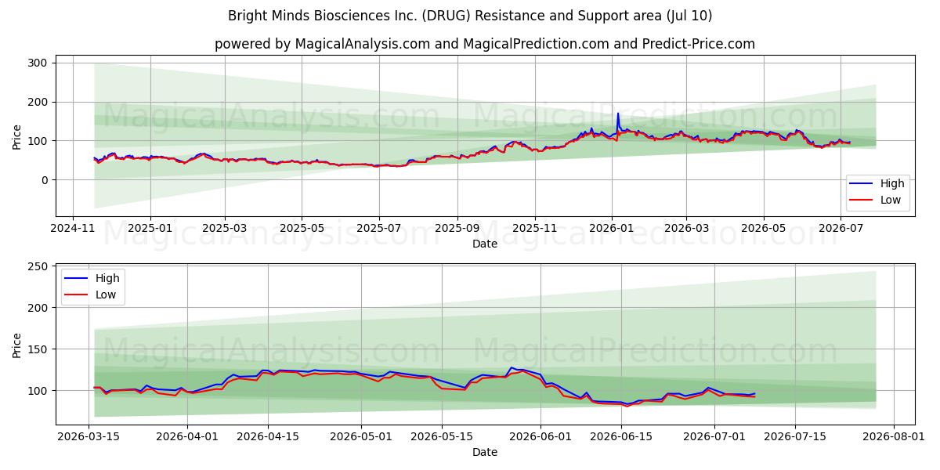Click the '2025-03' x-axis label in the top chart
Image resolution: width=940 pixels, height=470 pixels.
224,228
